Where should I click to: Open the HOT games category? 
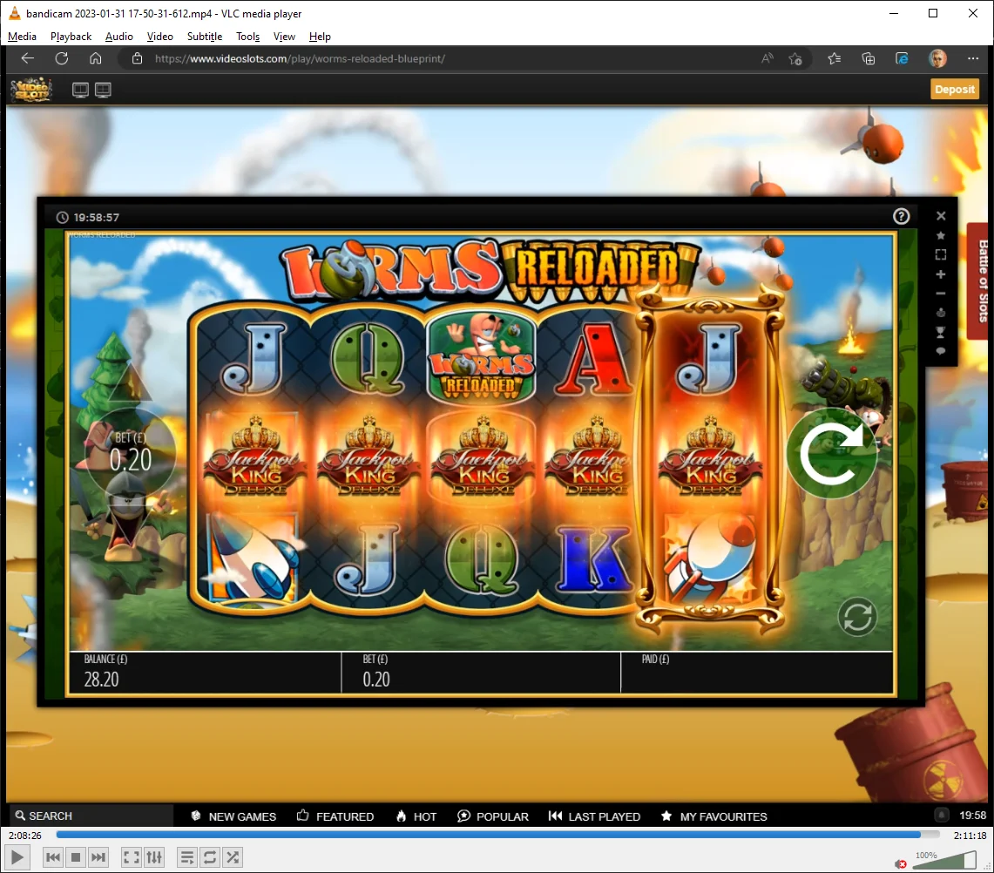416,816
